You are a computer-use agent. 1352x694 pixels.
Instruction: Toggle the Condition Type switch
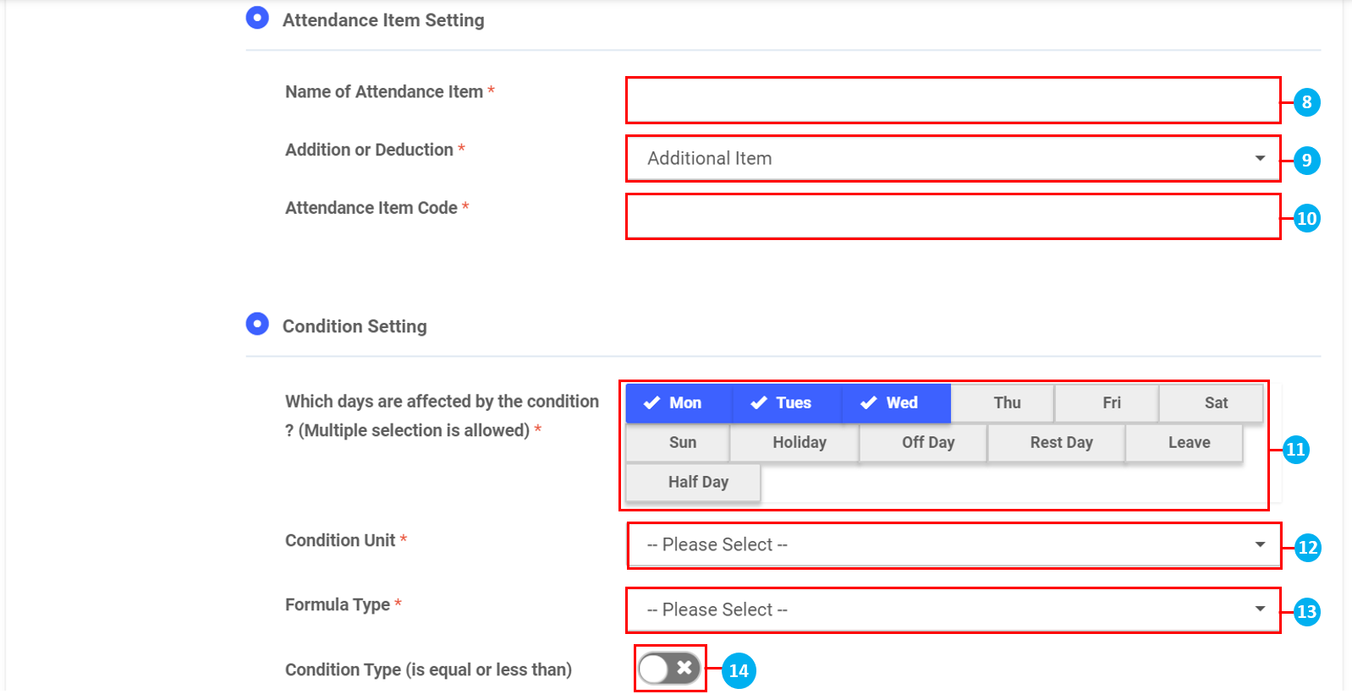tap(669, 669)
